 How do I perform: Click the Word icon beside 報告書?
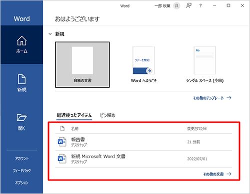tap(62, 142)
